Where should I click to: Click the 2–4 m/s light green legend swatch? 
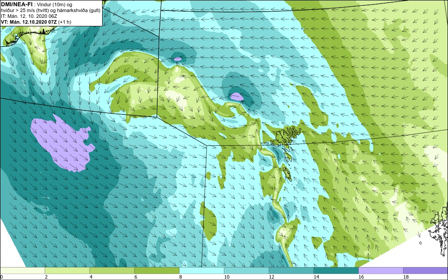pos(68,271)
